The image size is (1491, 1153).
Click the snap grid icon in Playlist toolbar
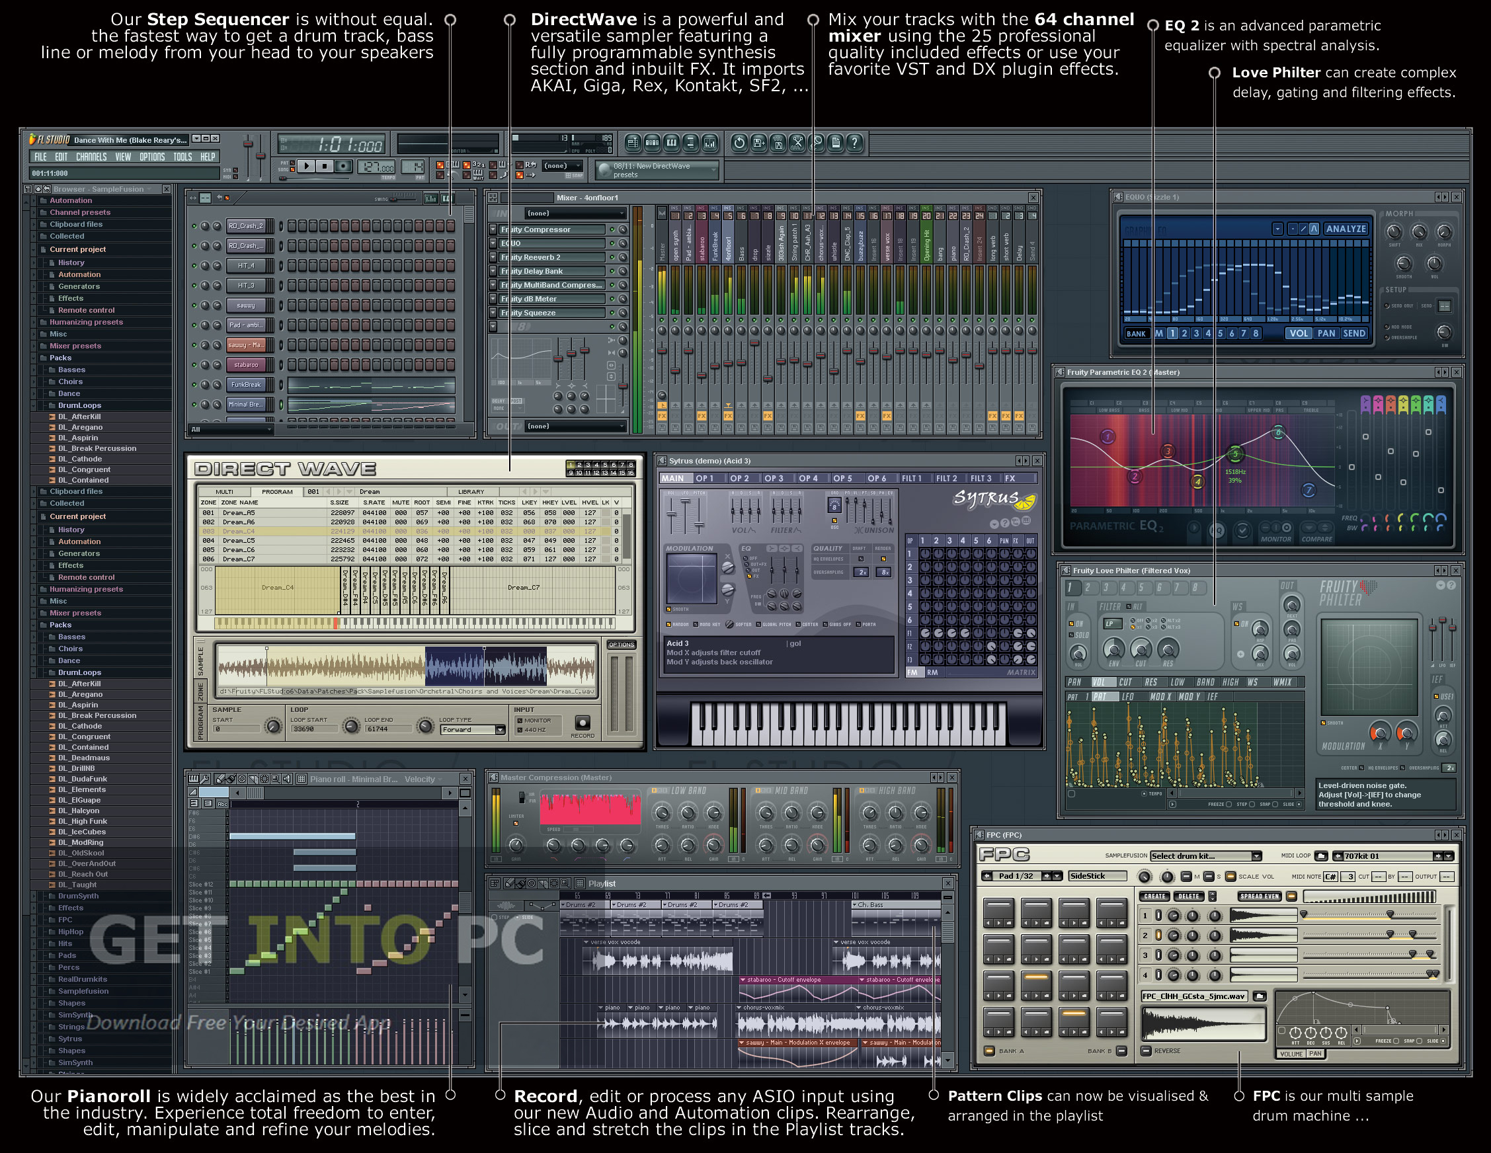tap(580, 883)
